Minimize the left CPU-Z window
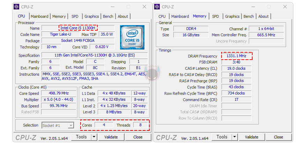 pyautogui.click(x=113, y=7)
